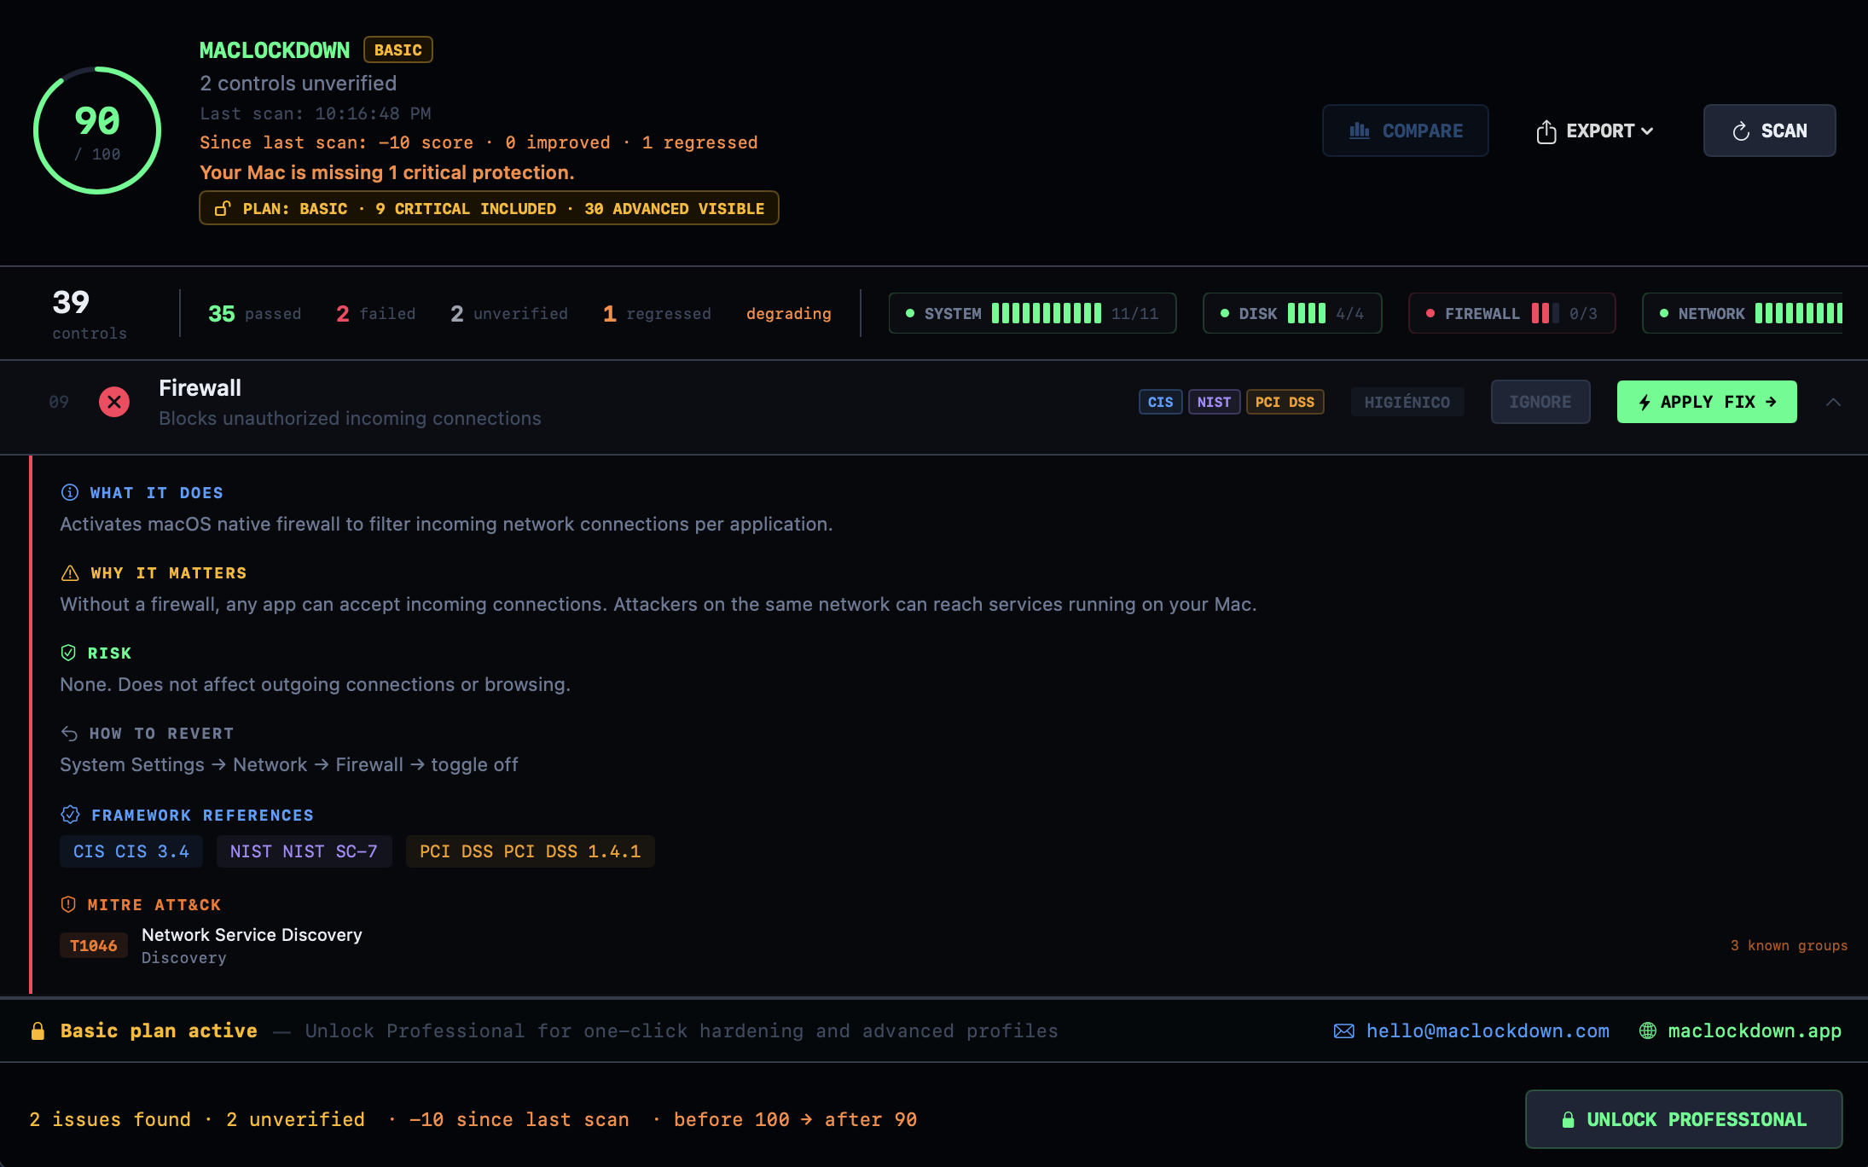The width and height of the screenshot is (1868, 1167).
Task: Select the Network category chip
Action: (x=1743, y=313)
